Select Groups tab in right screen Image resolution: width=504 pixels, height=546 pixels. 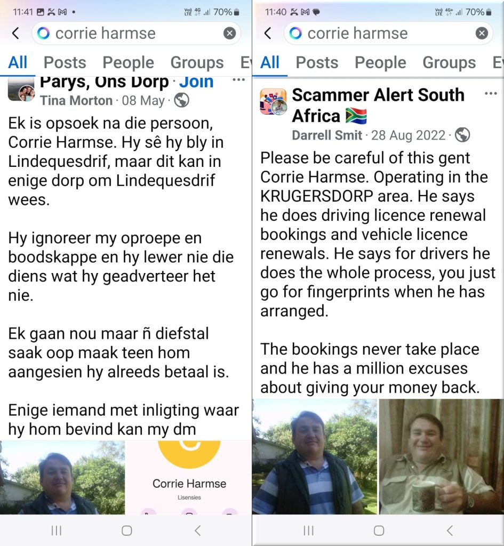pyautogui.click(x=449, y=62)
